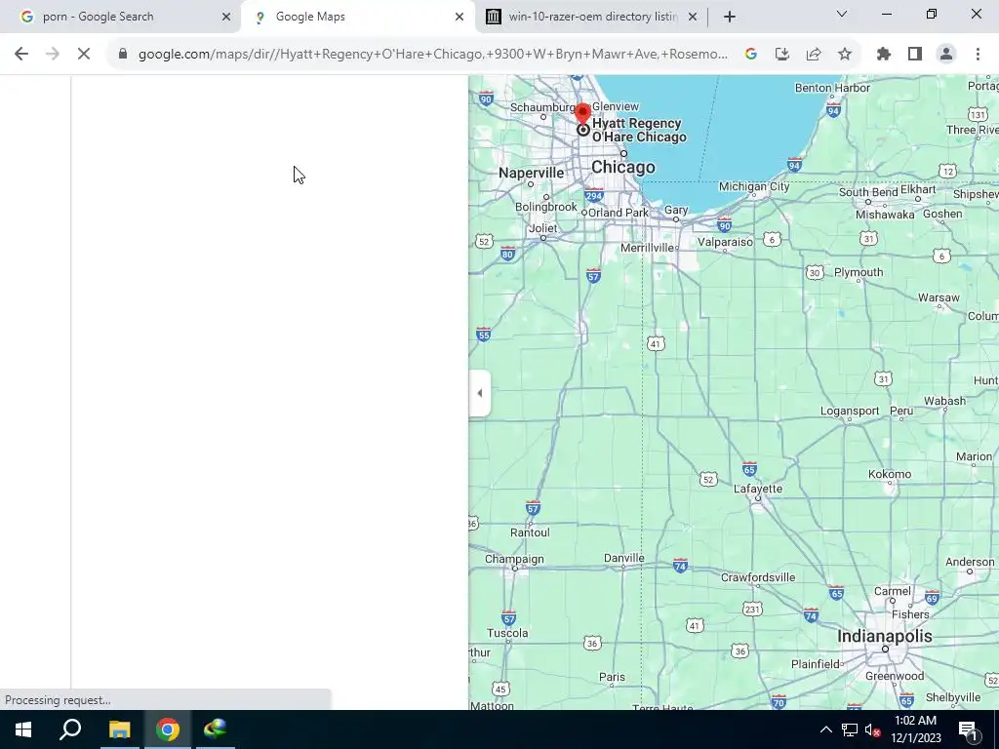Click Interstate 294 shield on map

pos(594,195)
